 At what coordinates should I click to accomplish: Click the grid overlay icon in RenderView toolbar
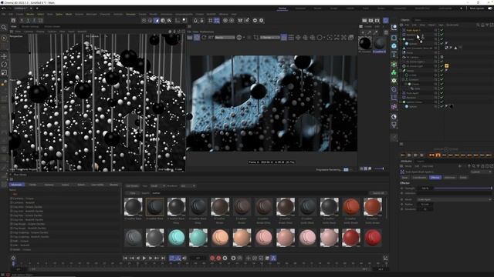pyautogui.click(x=291, y=38)
